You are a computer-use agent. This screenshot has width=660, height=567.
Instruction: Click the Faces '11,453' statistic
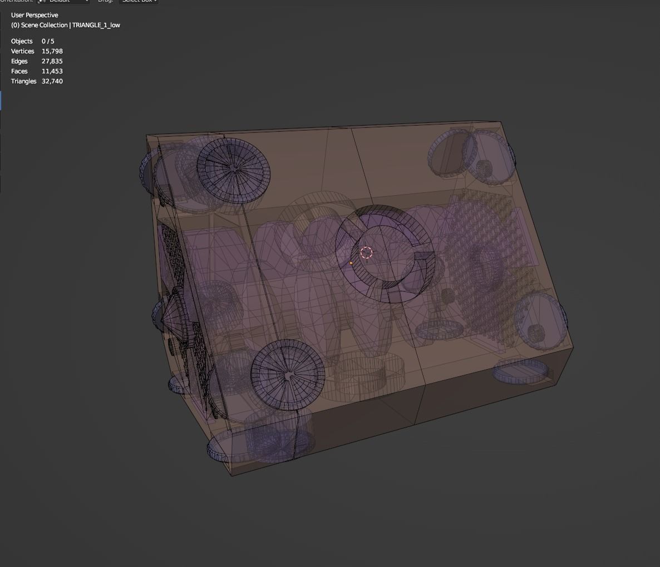[52, 72]
